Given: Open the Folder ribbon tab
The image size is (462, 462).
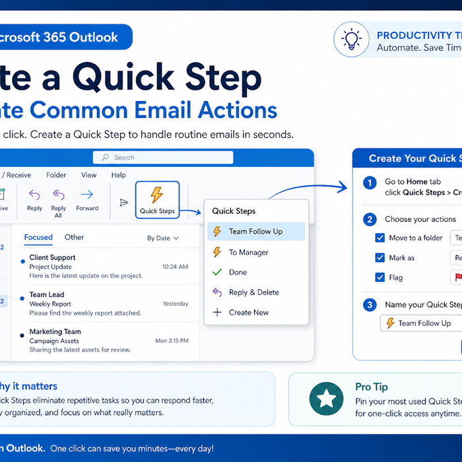Looking at the screenshot, I should (x=56, y=175).
